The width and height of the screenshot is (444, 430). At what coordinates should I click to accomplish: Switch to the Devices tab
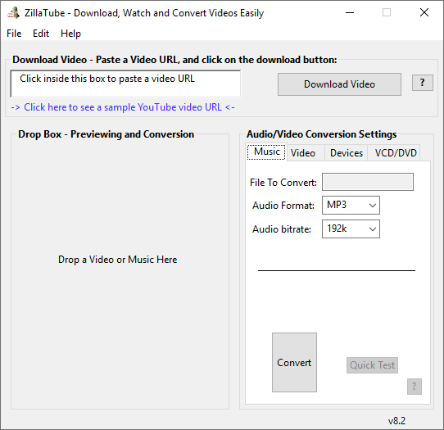pyautogui.click(x=346, y=153)
